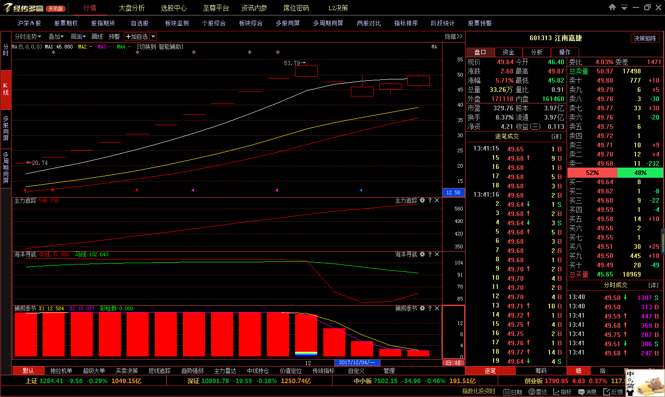The image size is (665, 397).
Task: Select the 指标排序 submenu item
Action: tap(406, 23)
